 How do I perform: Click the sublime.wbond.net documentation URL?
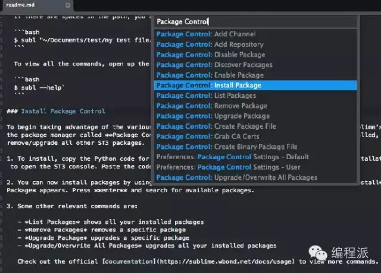(x=226, y=262)
